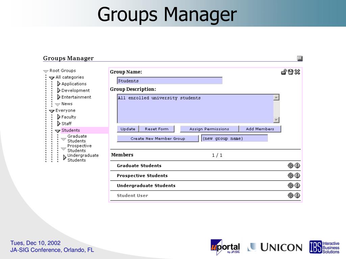Image resolution: width=346 pixels, height=259 pixels.
Task: Open Prospective Students member entry
Action: [142, 175]
